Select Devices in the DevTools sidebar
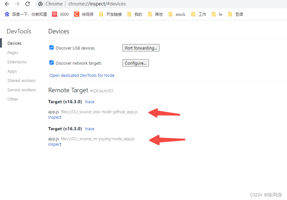287x200 pixels. click(x=14, y=43)
